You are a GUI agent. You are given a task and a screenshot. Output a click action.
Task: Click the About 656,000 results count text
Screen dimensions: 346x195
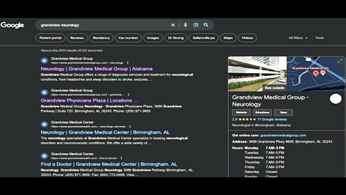pos(72,50)
